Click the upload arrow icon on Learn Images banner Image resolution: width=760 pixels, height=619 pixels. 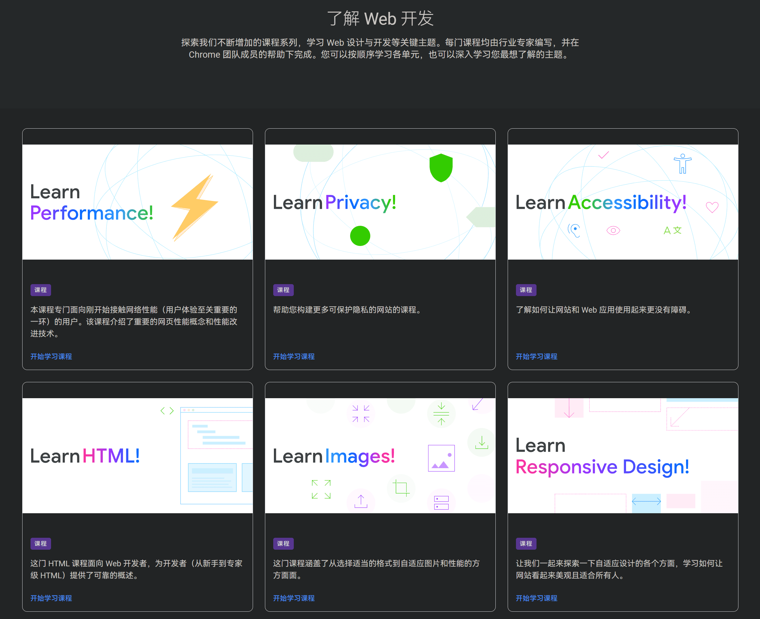coord(360,501)
